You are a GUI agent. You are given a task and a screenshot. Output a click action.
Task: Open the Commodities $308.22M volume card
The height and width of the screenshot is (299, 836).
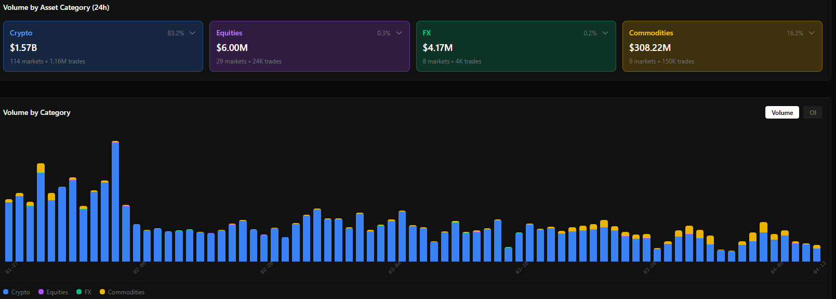pos(722,47)
